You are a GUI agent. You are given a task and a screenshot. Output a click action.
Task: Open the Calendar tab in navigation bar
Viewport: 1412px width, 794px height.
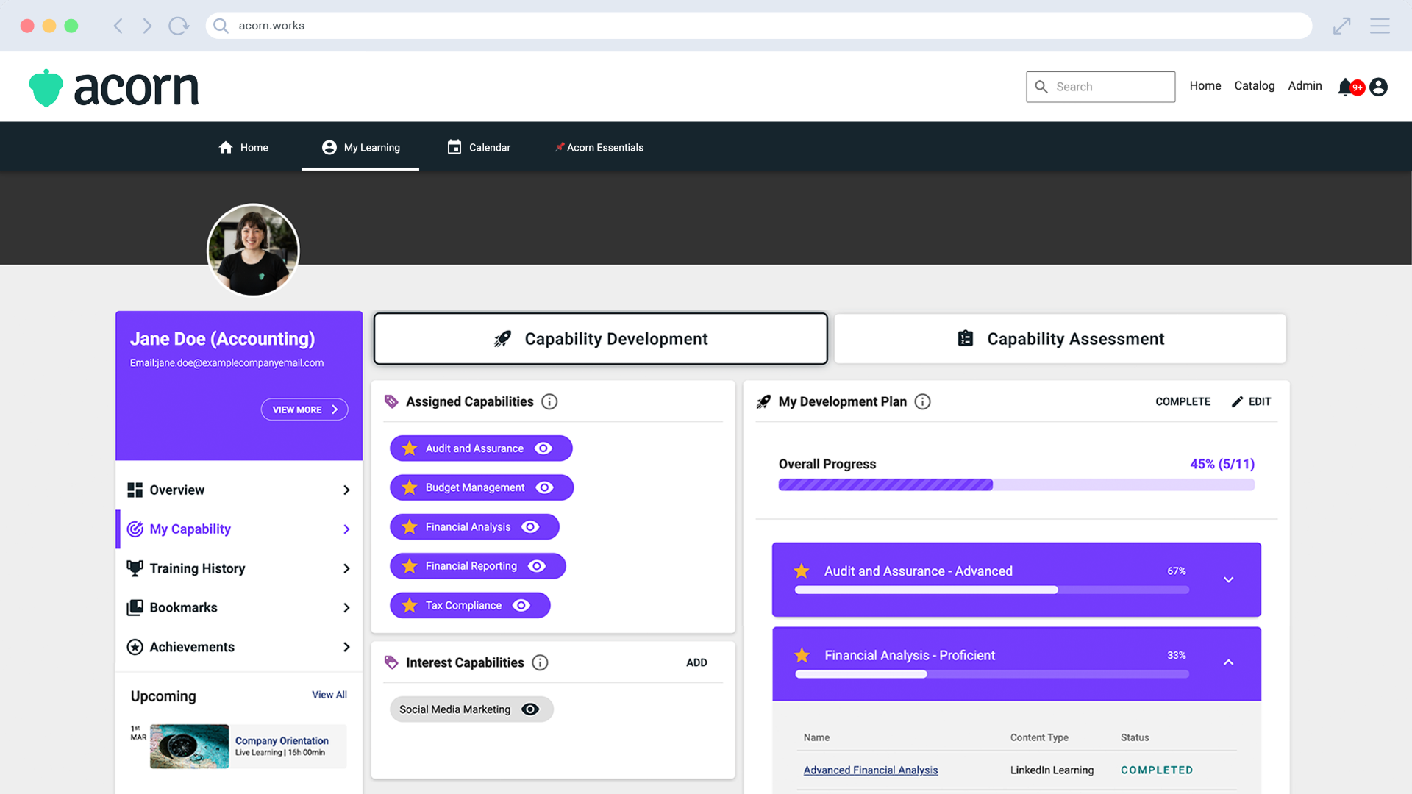(x=479, y=147)
